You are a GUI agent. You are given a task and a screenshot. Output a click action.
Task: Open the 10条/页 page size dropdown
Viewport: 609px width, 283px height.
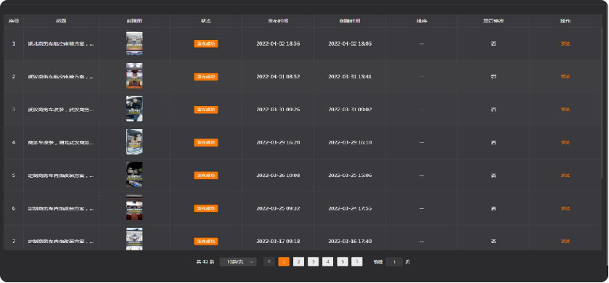point(238,262)
